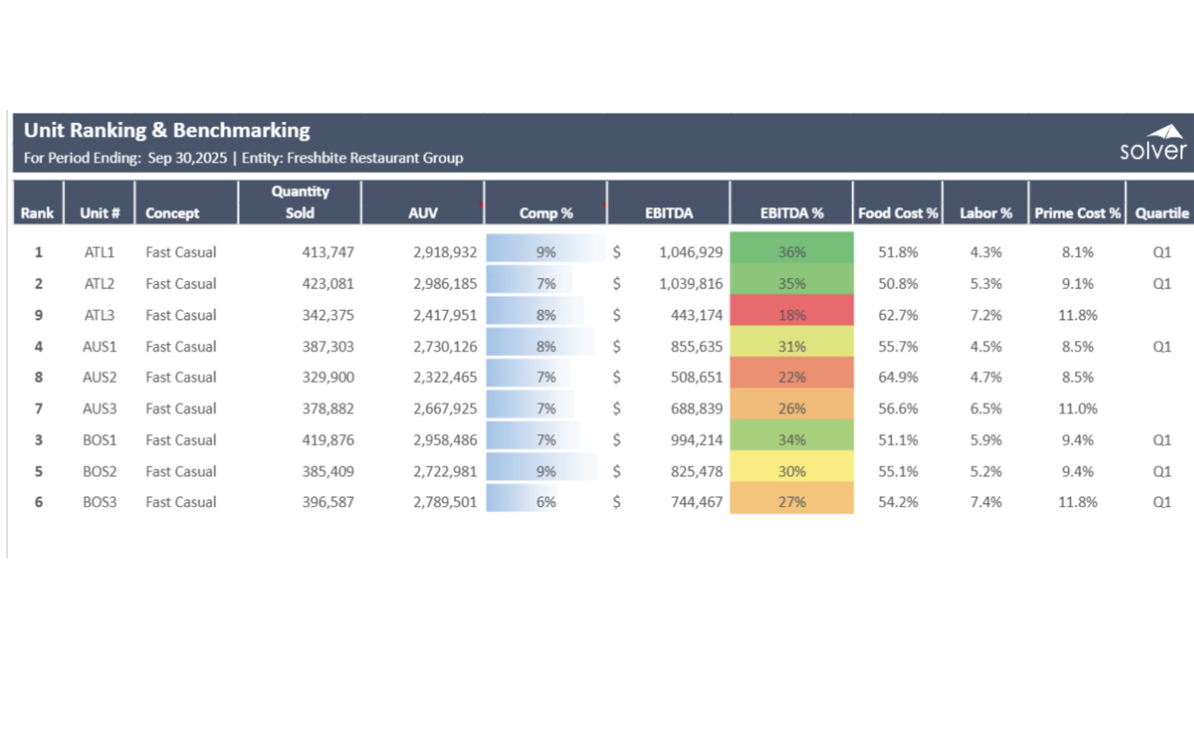Select the Comp % column header
Image resolution: width=1194 pixels, height=746 pixels.
[545, 213]
